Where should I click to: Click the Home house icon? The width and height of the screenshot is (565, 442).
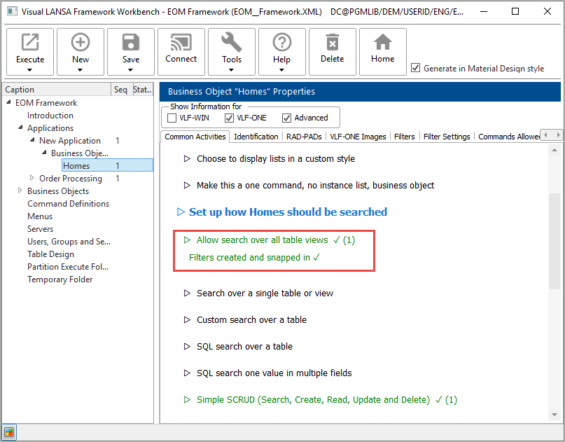[383, 43]
